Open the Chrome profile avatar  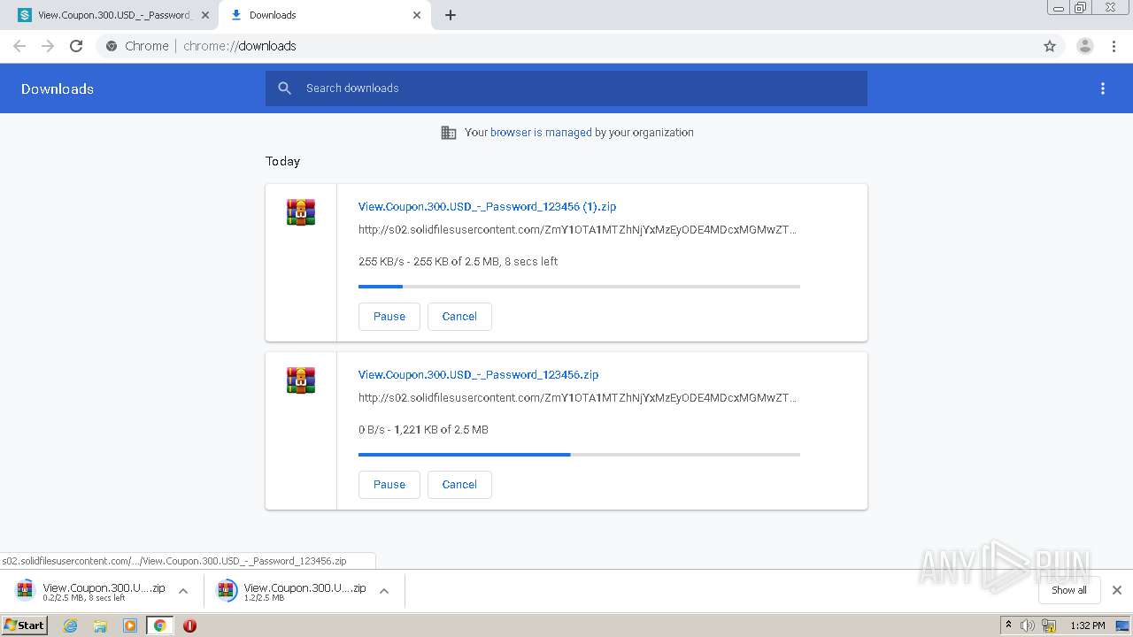tap(1085, 46)
